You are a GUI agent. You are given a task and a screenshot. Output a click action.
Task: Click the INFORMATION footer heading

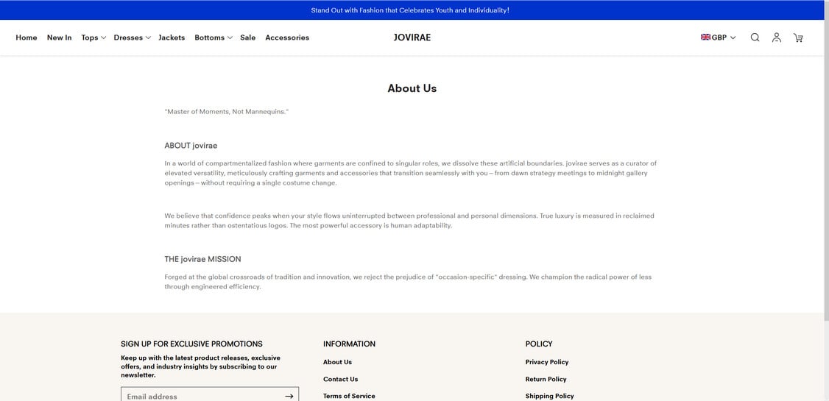point(349,344)
